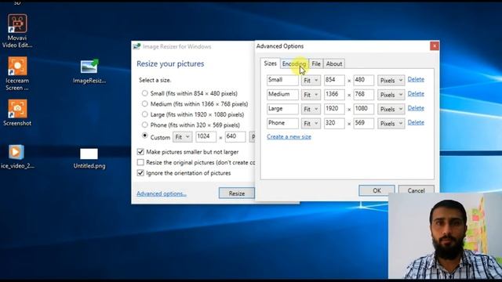Select the Large size radio button
This screenshot has width=502, height=282.
(144, 114)
